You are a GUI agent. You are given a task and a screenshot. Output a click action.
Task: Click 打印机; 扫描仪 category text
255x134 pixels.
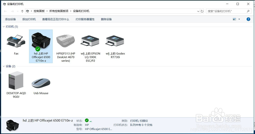[139, 121]
